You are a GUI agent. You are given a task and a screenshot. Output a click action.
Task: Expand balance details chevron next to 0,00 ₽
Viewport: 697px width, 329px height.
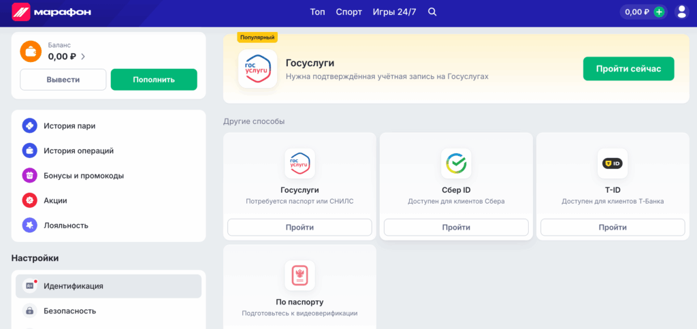[x=83, y=57]
